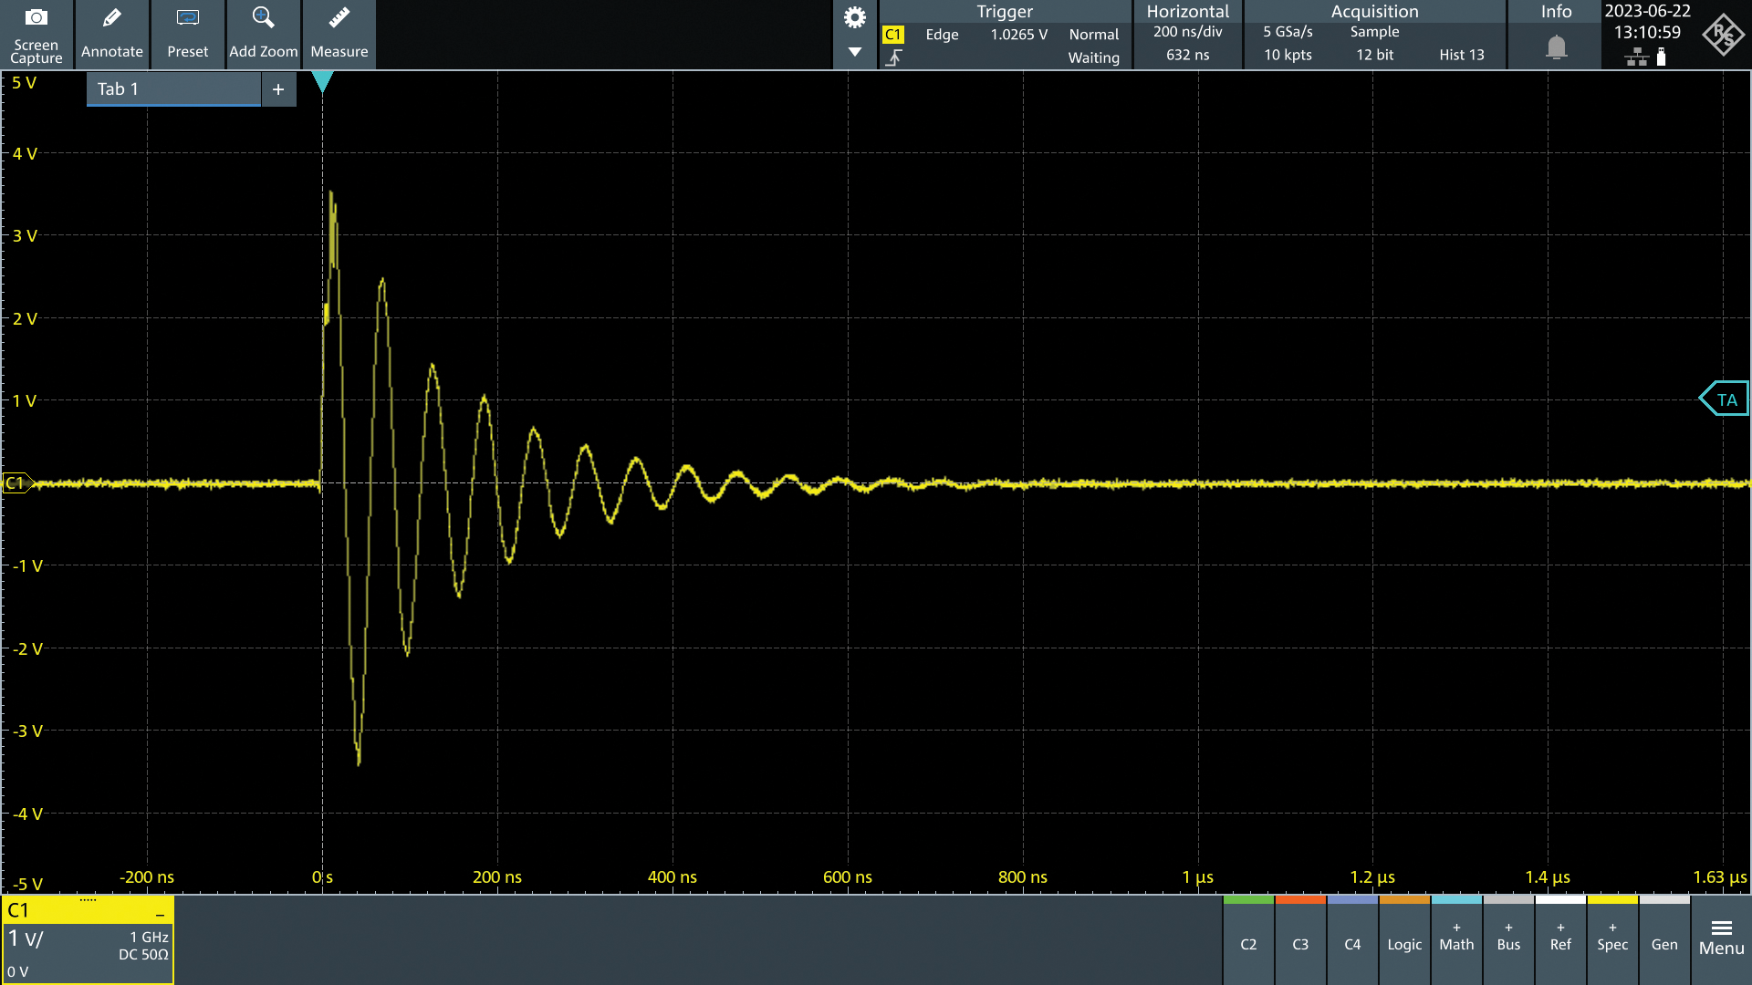Click the network connection status icon
Screen dimensions: 1752x985
point(1636,57)
